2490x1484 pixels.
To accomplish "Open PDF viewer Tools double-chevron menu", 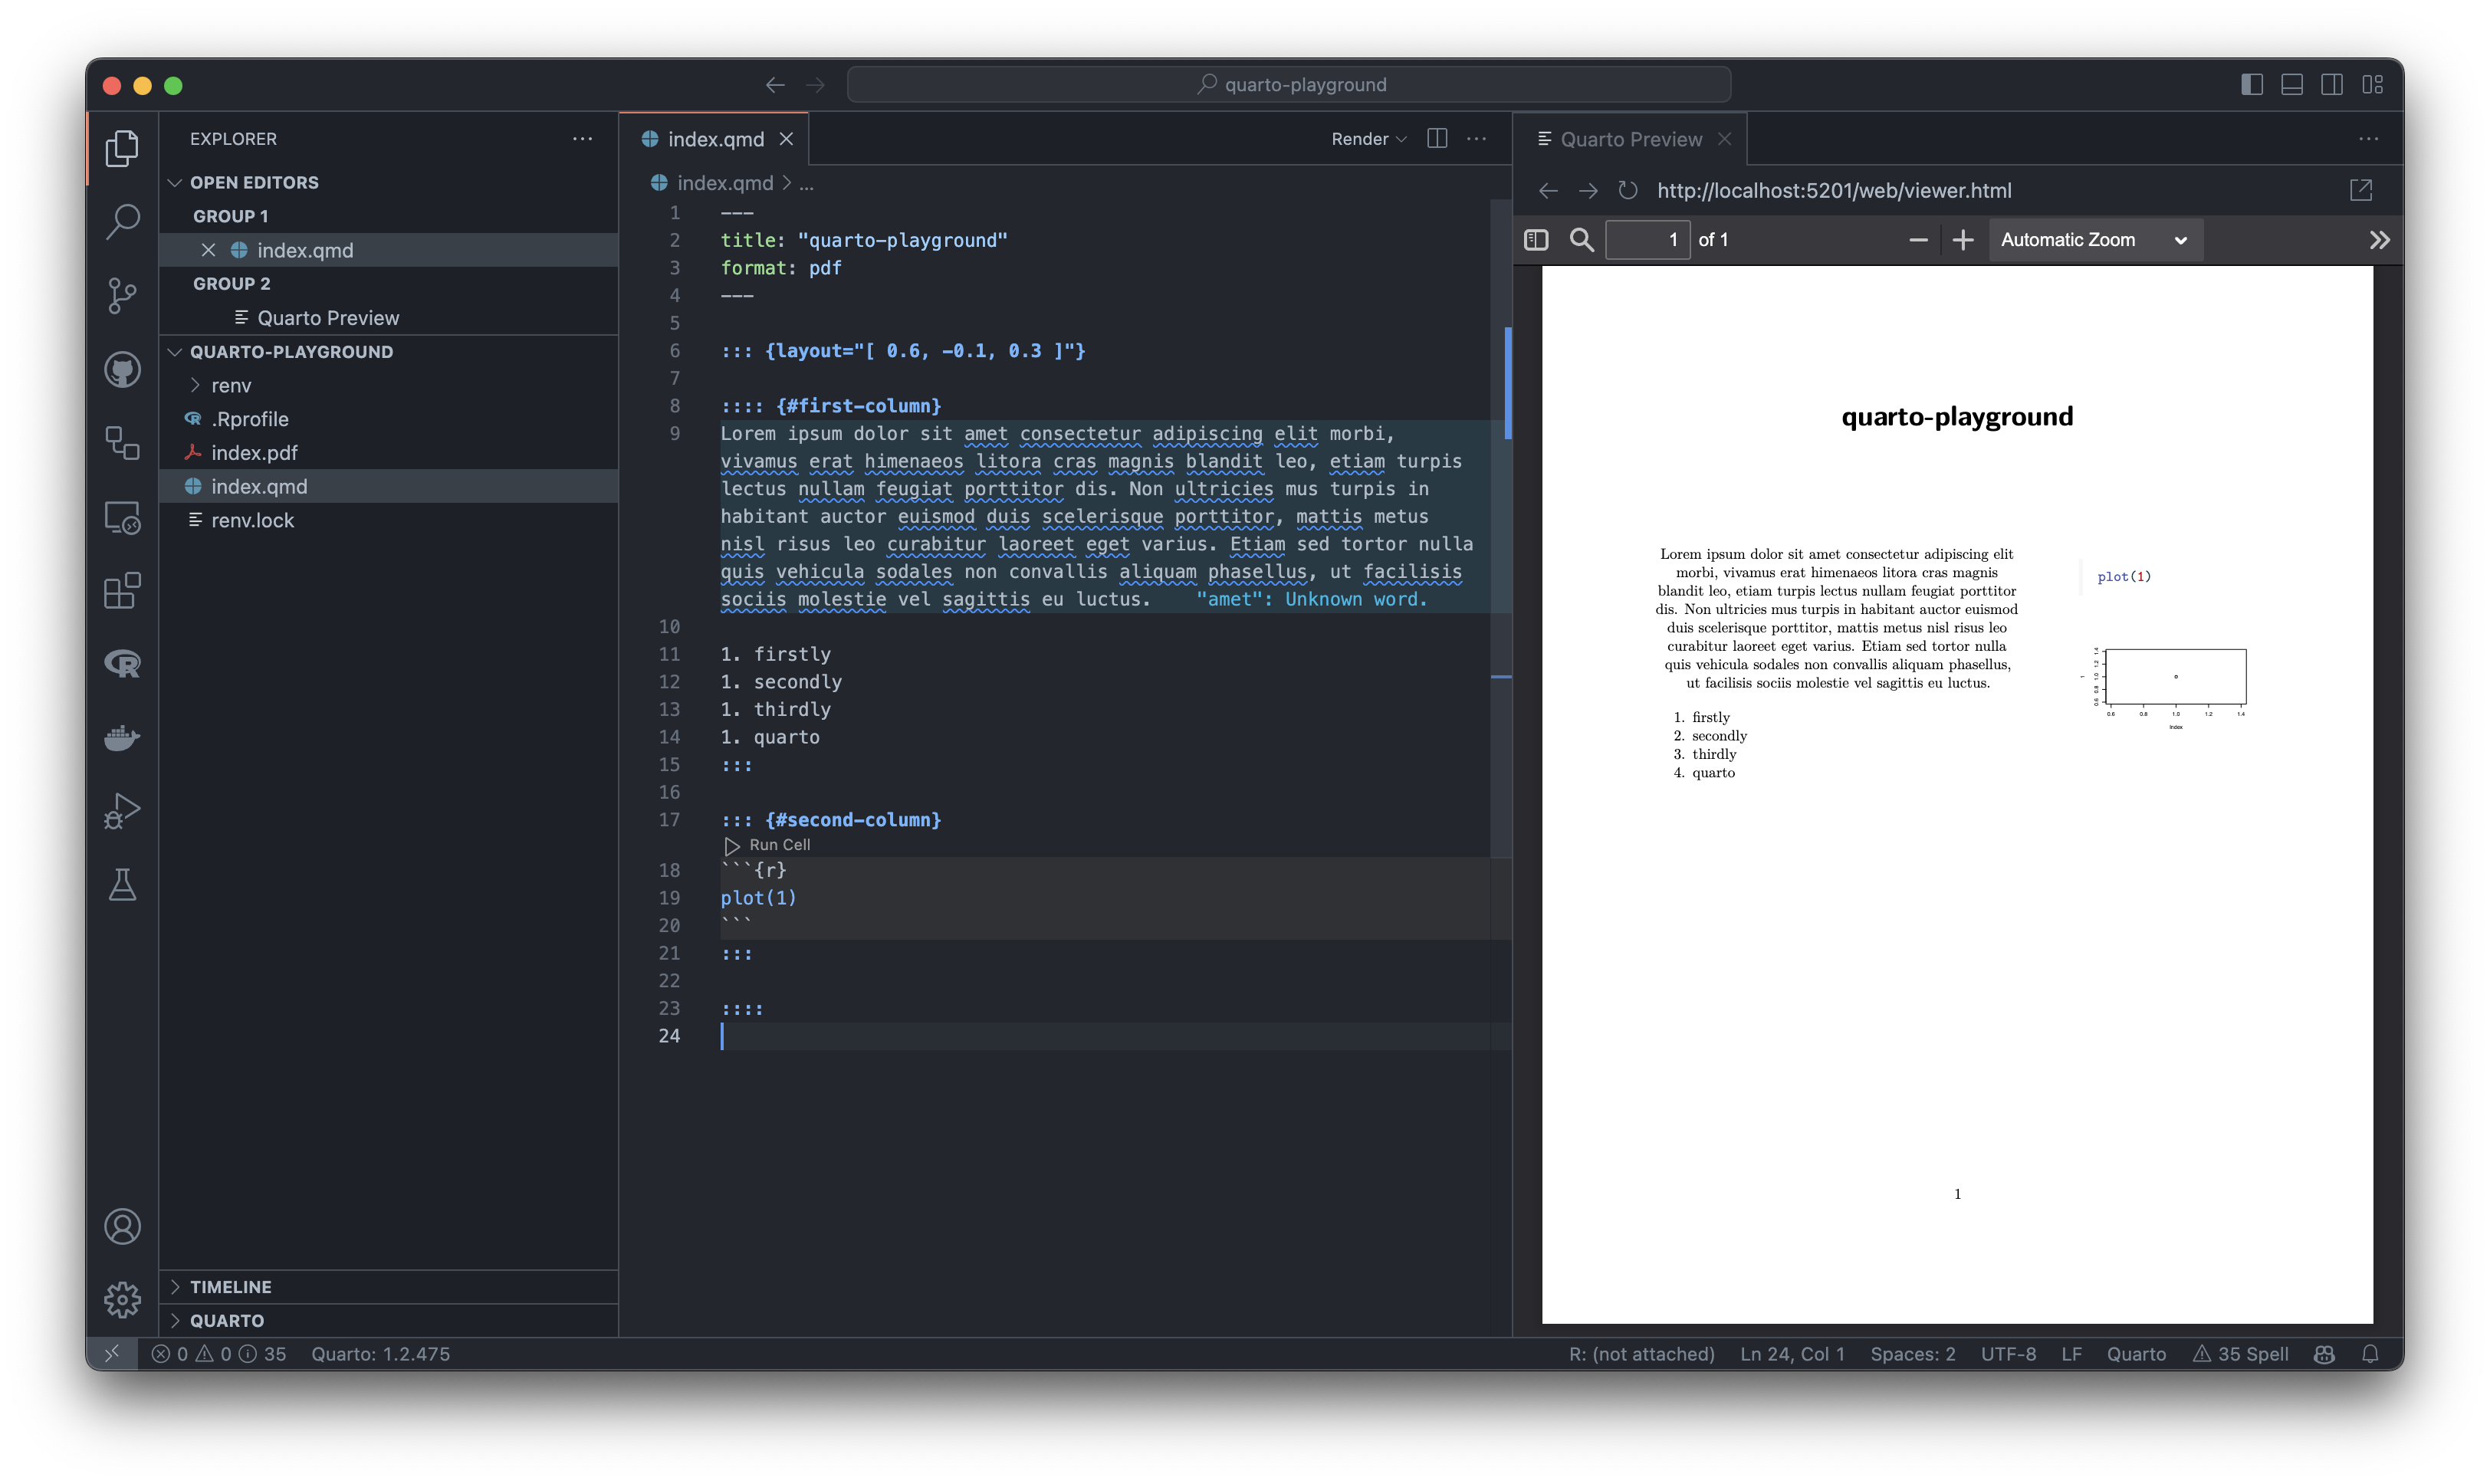I will coord(2379,240).
